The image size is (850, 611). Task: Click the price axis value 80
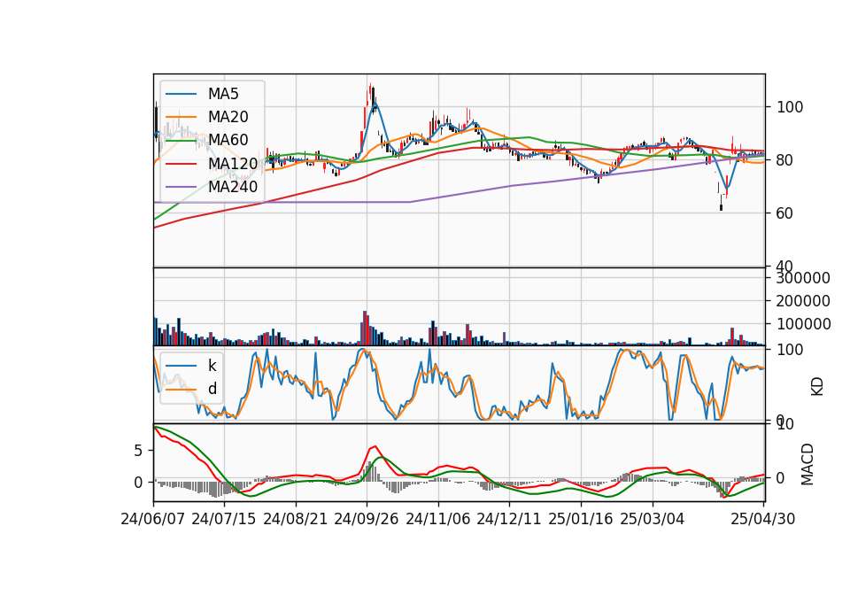pos(785,160)
